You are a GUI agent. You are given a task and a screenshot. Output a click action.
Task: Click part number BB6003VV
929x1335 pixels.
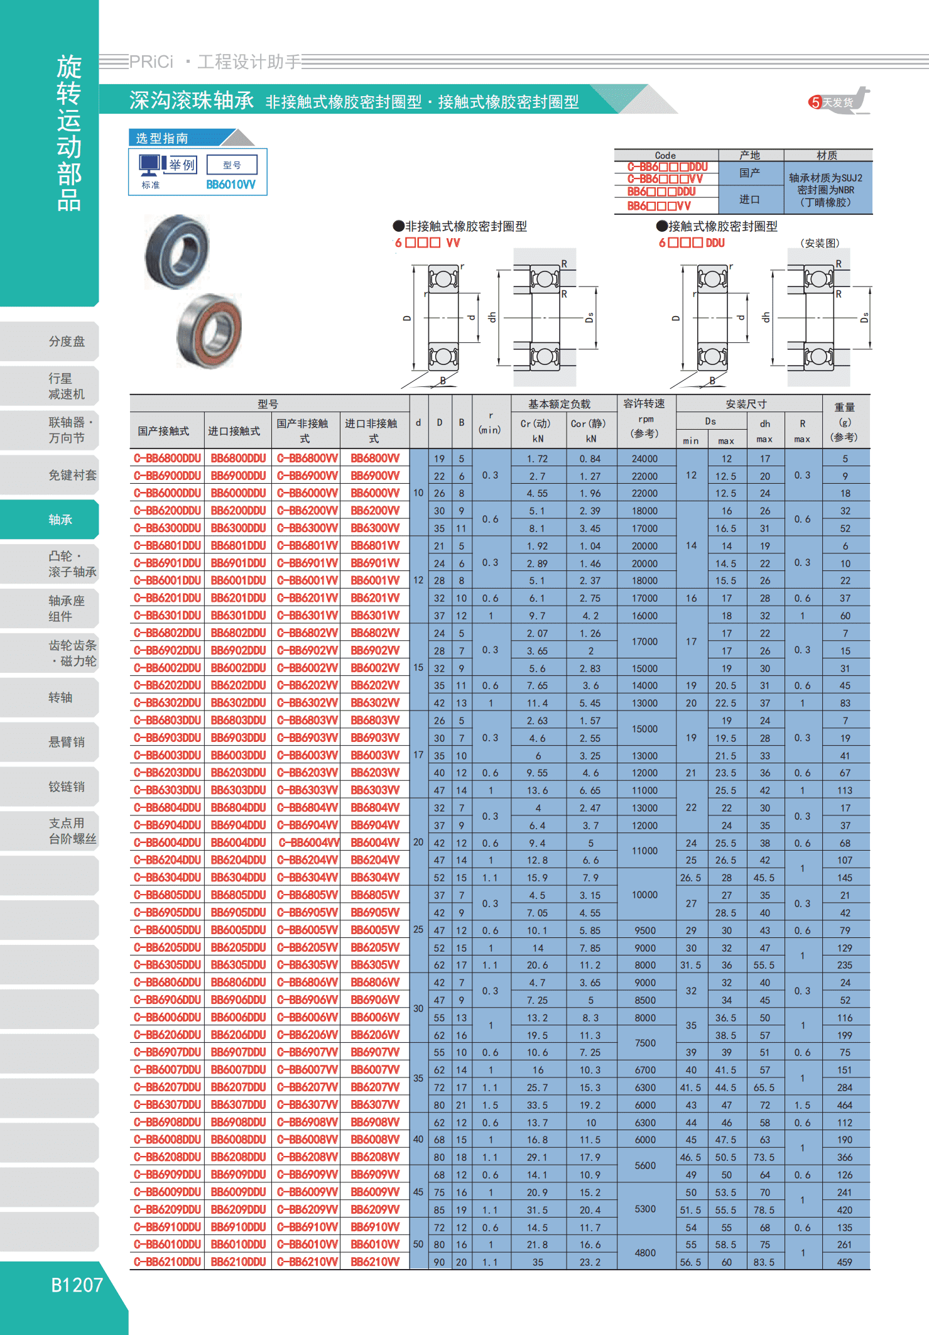375,755
